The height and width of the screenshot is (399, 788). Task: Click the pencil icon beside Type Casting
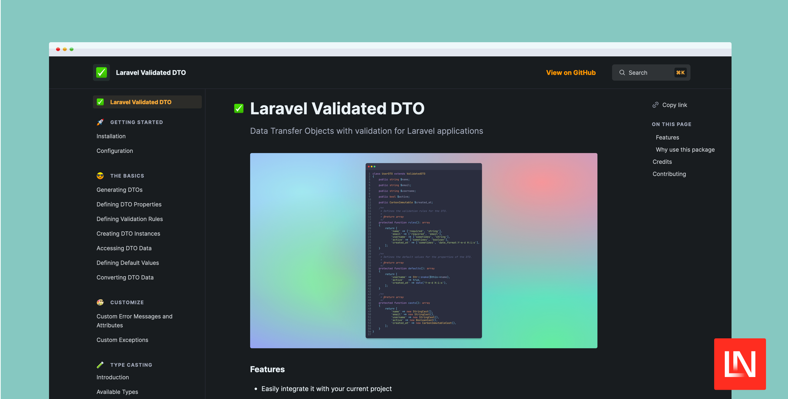(x=100, y=365)
